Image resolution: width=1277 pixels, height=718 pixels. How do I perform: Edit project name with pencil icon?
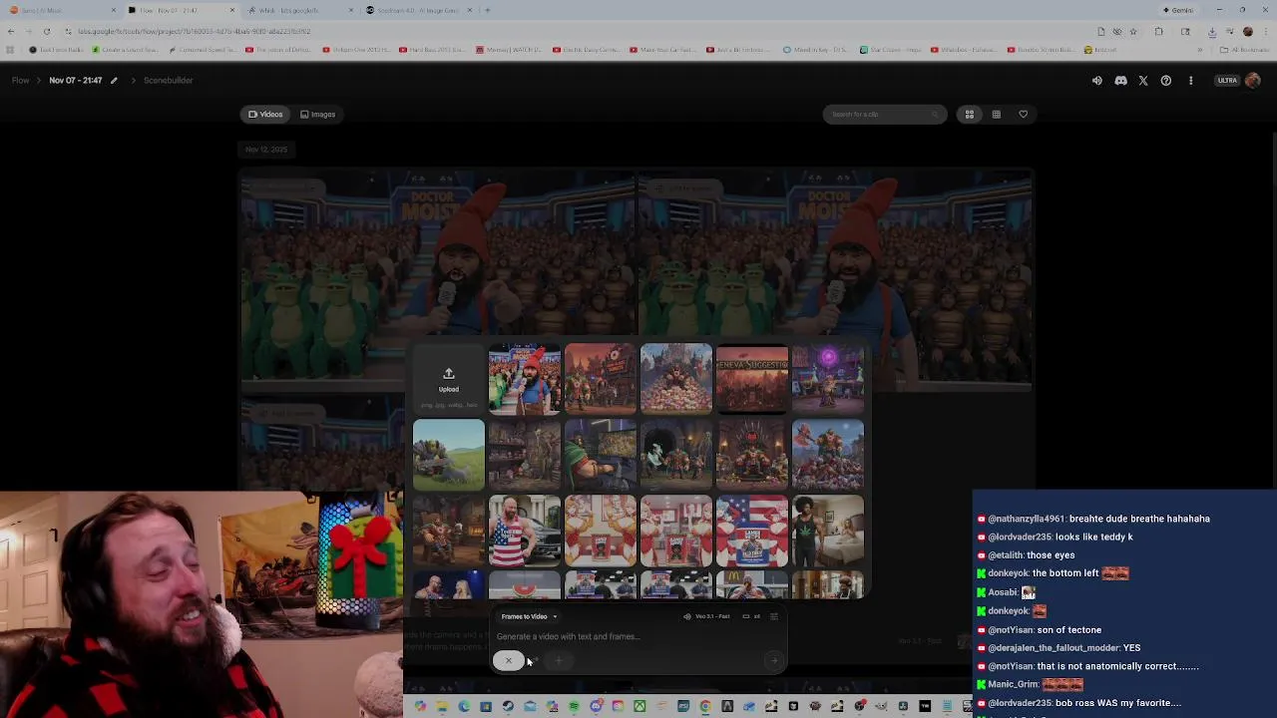114,80
